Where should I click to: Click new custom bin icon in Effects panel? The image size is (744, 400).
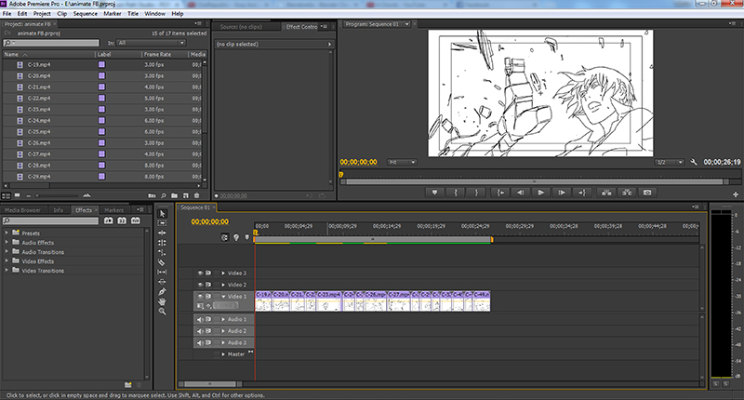(x=128, y=385)
